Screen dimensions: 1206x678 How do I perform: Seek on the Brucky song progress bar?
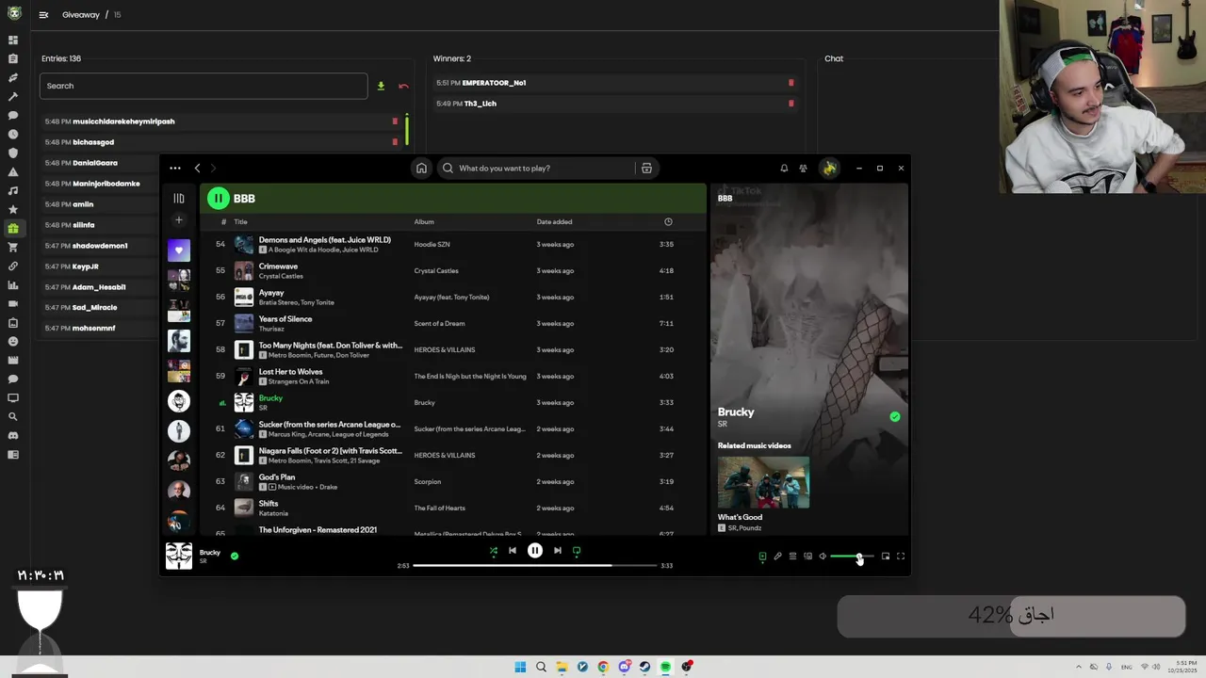click(535, 566)
